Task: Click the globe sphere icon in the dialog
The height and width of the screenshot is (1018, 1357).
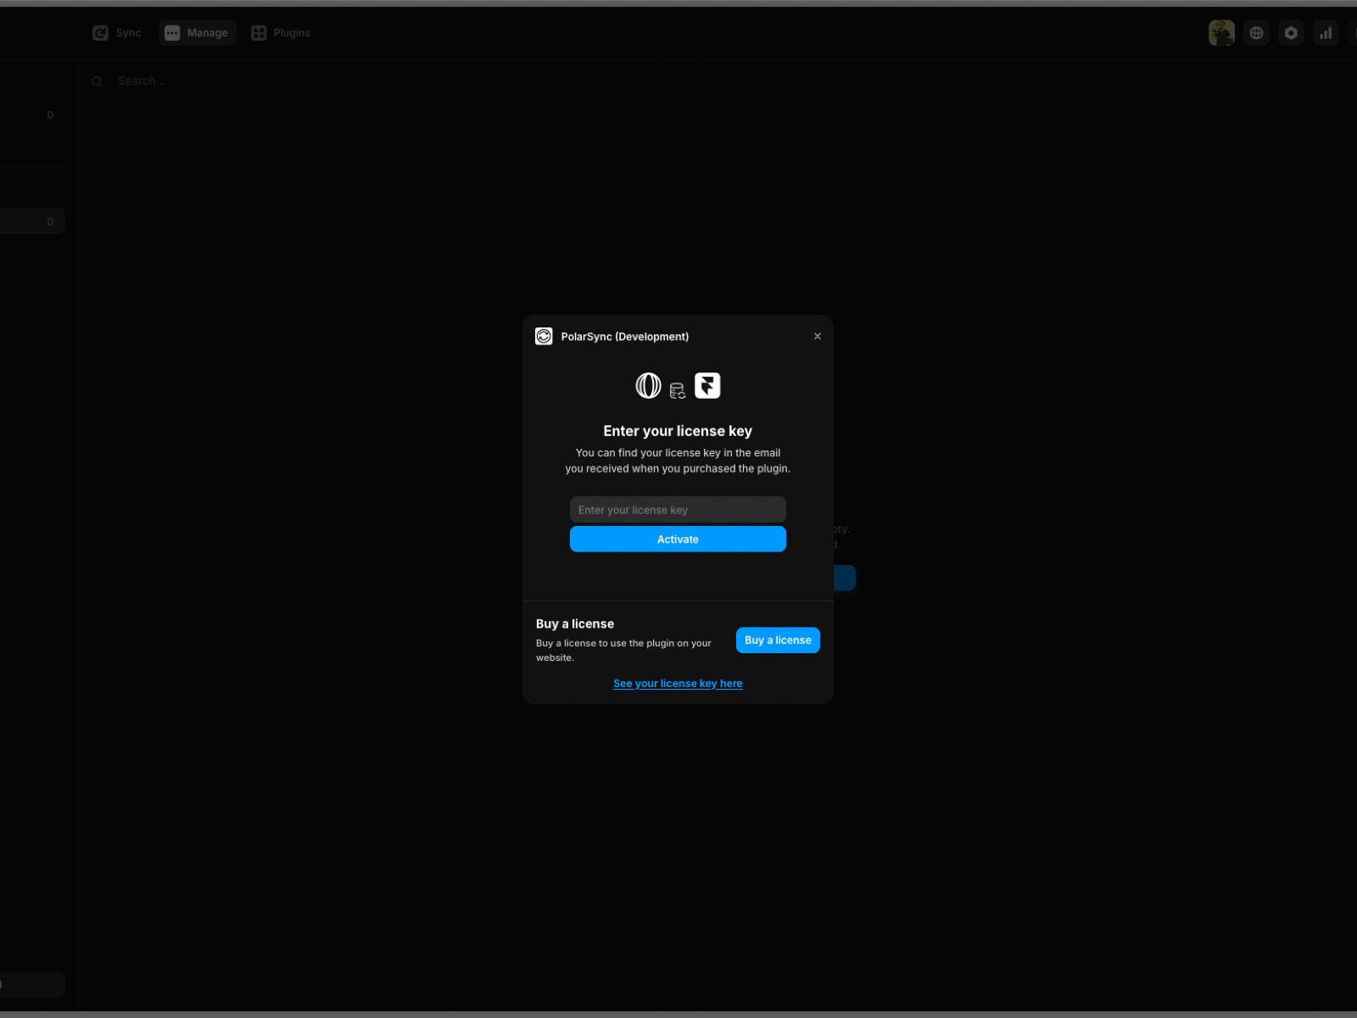Action: (x=648, y=386)
